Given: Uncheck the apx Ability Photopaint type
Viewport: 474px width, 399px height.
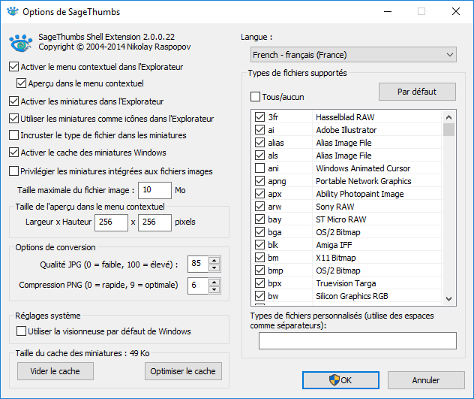Looking at the screenshot, I should click(259, 194).
